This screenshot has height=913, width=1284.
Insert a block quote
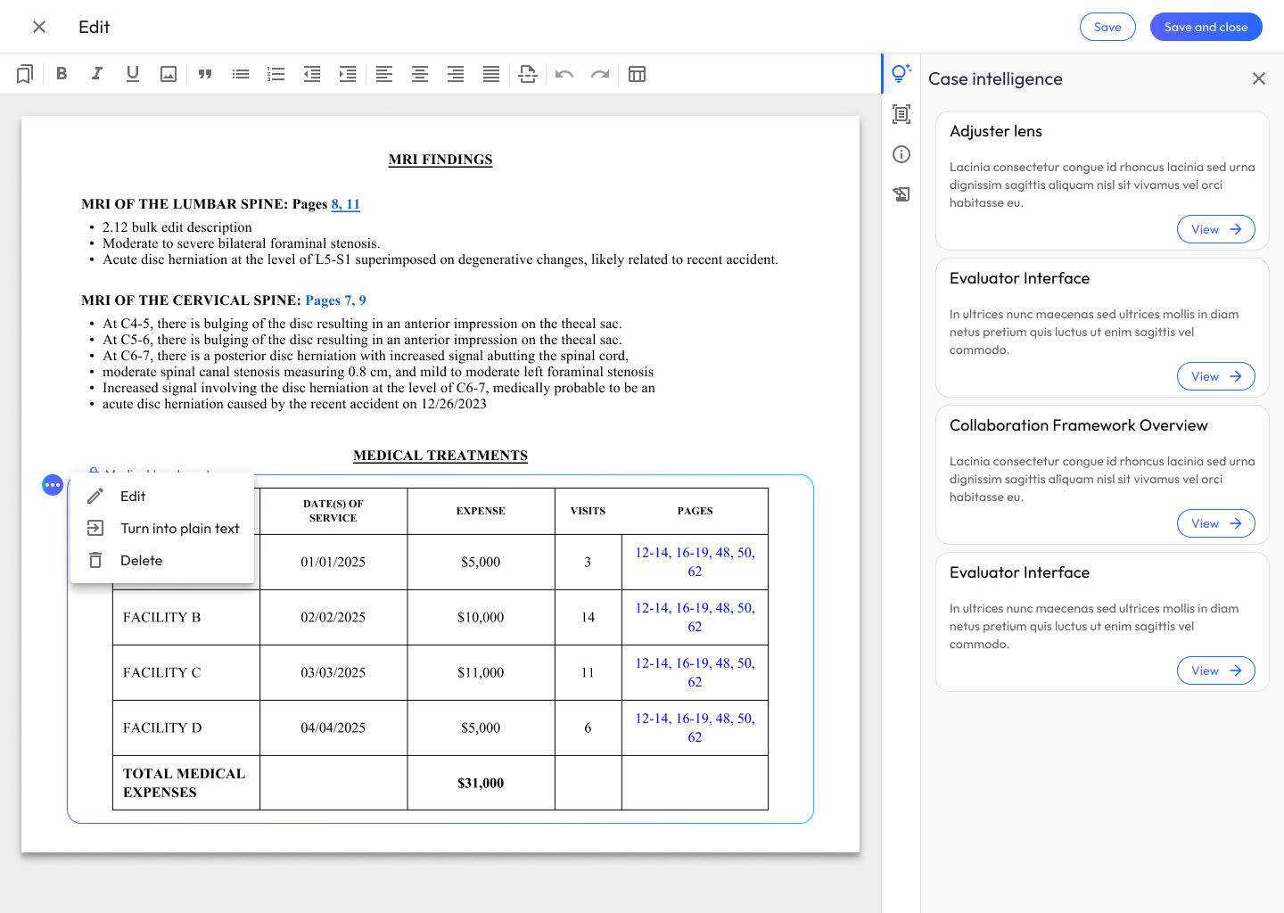click(x=205, y=74)
